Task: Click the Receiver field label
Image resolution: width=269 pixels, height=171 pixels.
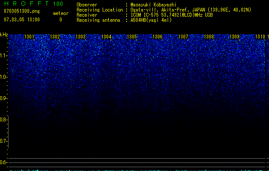Action: coord(87,15)
